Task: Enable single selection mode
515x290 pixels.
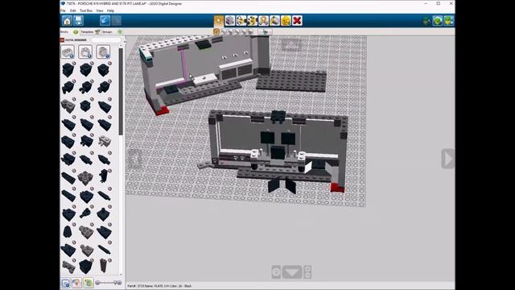Action: click(216, 31)
